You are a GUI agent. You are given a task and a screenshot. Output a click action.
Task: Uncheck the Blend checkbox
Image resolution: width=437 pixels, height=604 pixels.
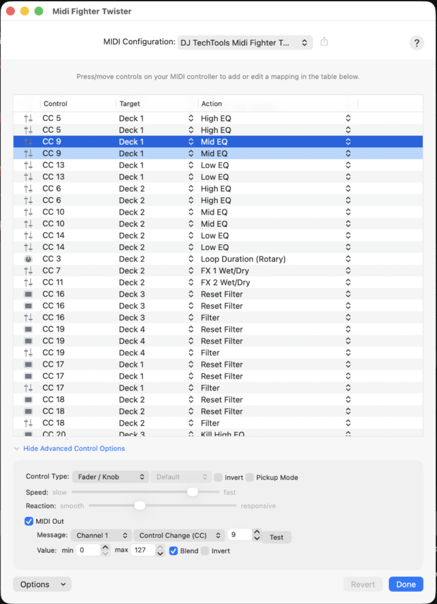(173, 551)
